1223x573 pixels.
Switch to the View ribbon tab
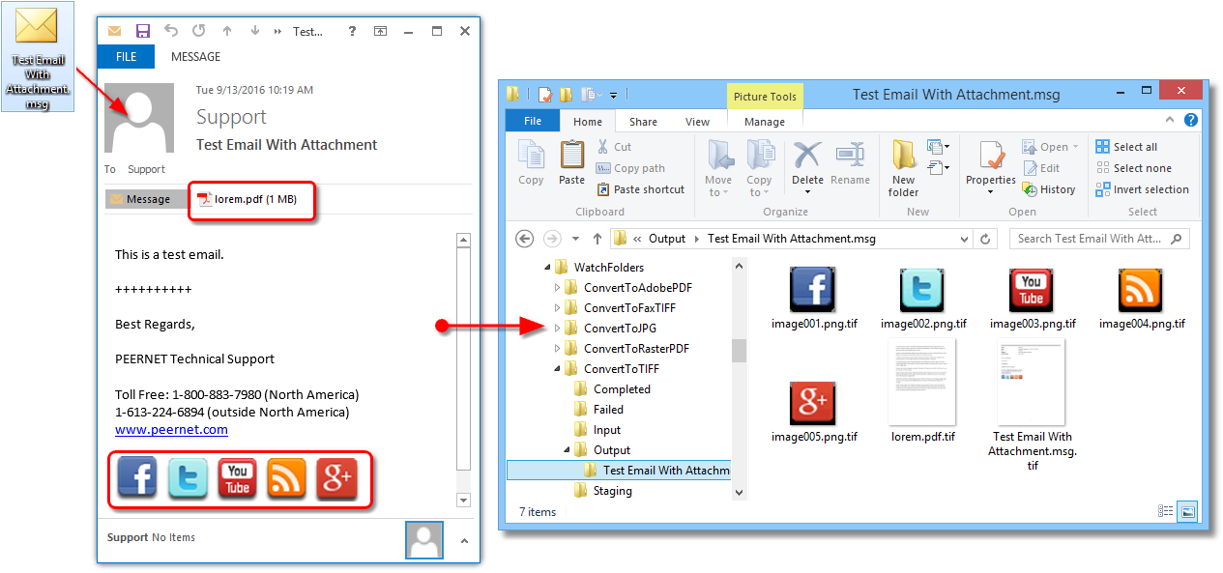[x=697, y=122]
